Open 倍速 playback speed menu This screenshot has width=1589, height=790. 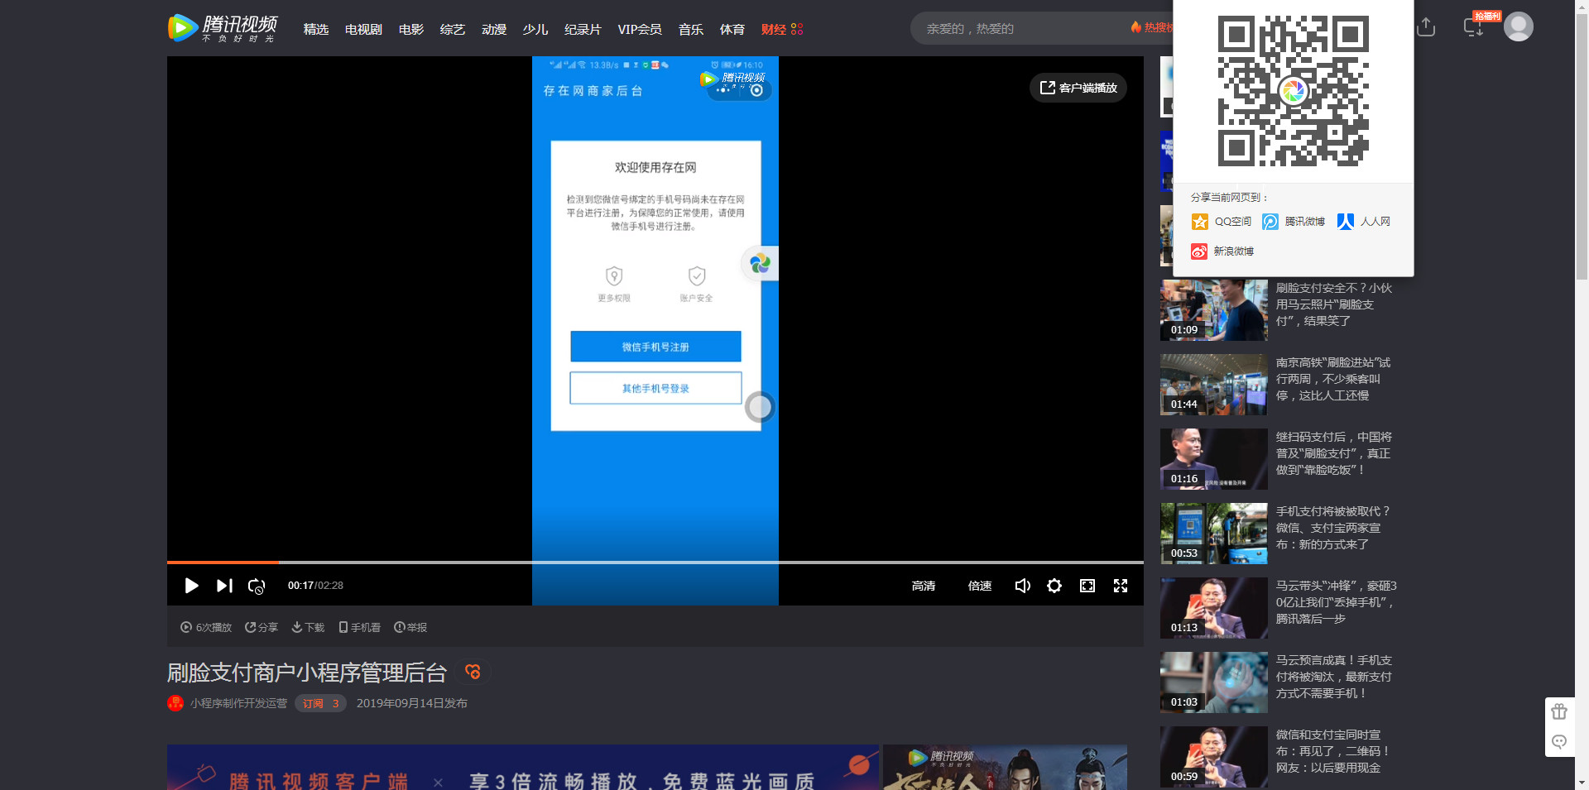pos(980,586)
